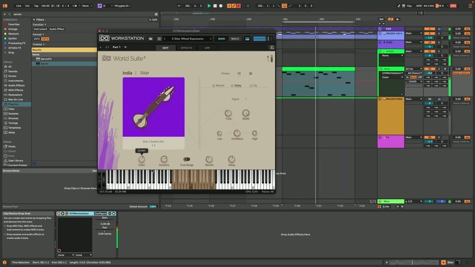
Task: Open the quantization None dropdown
Action: [87, 6]
